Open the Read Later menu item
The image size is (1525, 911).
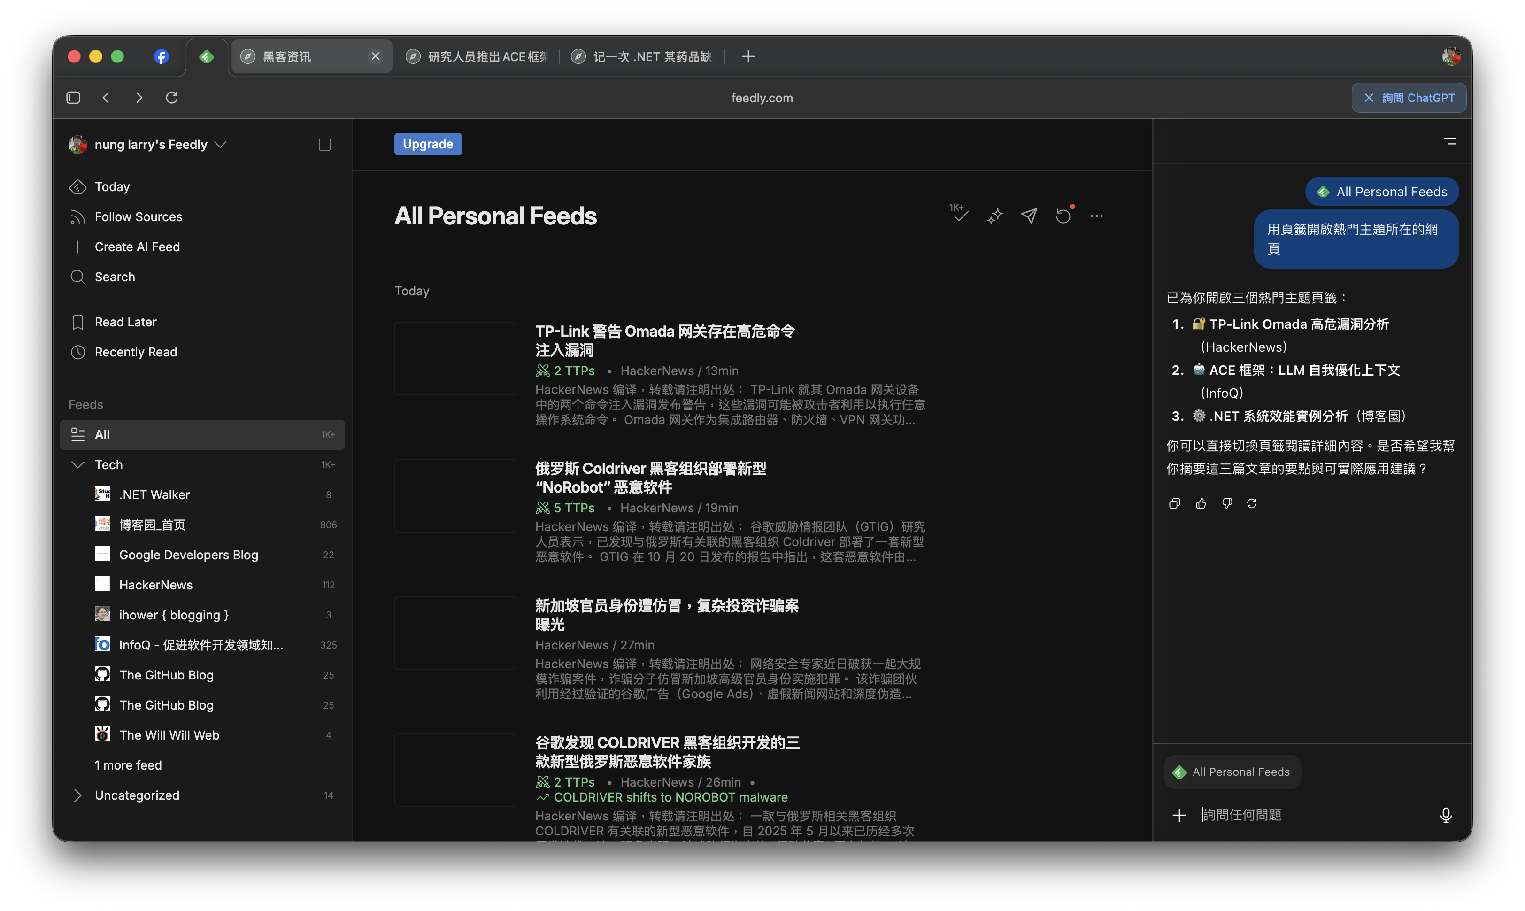tap(125, 322)
